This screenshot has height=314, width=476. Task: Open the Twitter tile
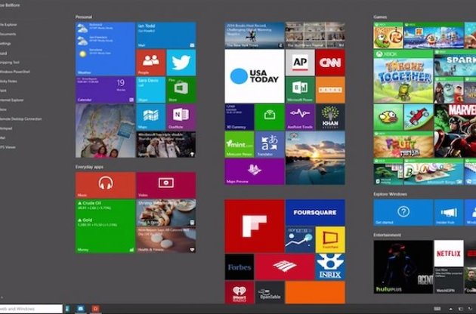coord(181,62)
